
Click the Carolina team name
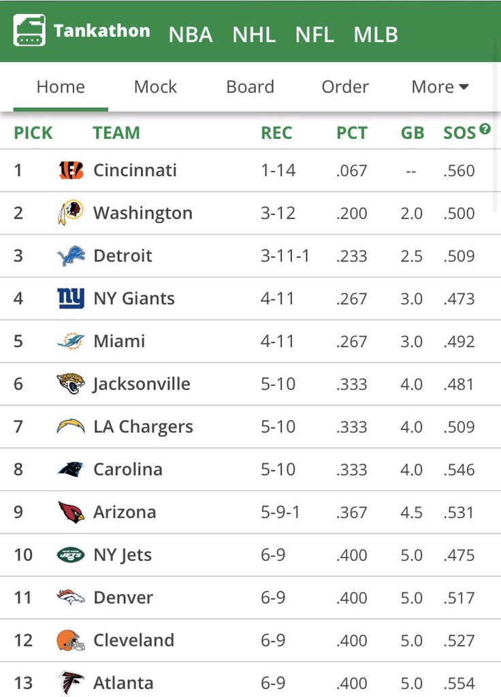click(x=128, y=470)
